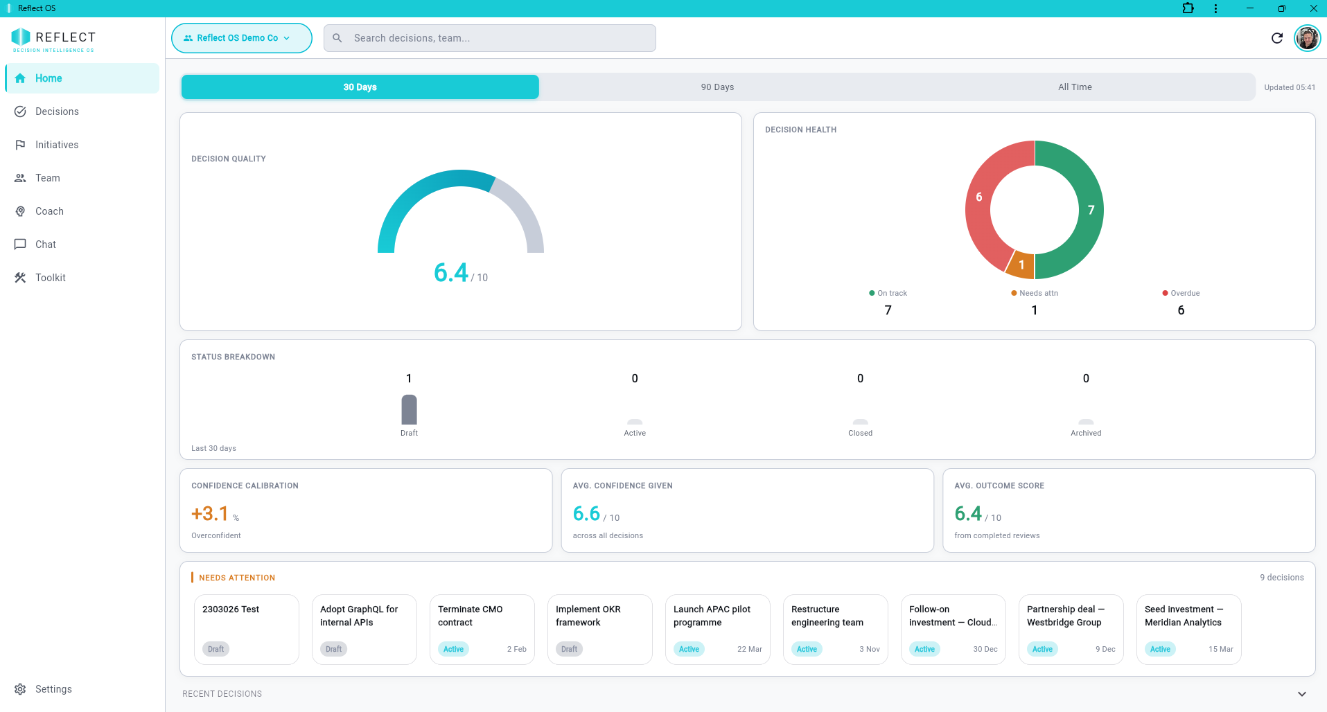Open the user profile avatar
Image resolution: width=1327 pixels, height=712 pixels.
(x=1308, y=38)
